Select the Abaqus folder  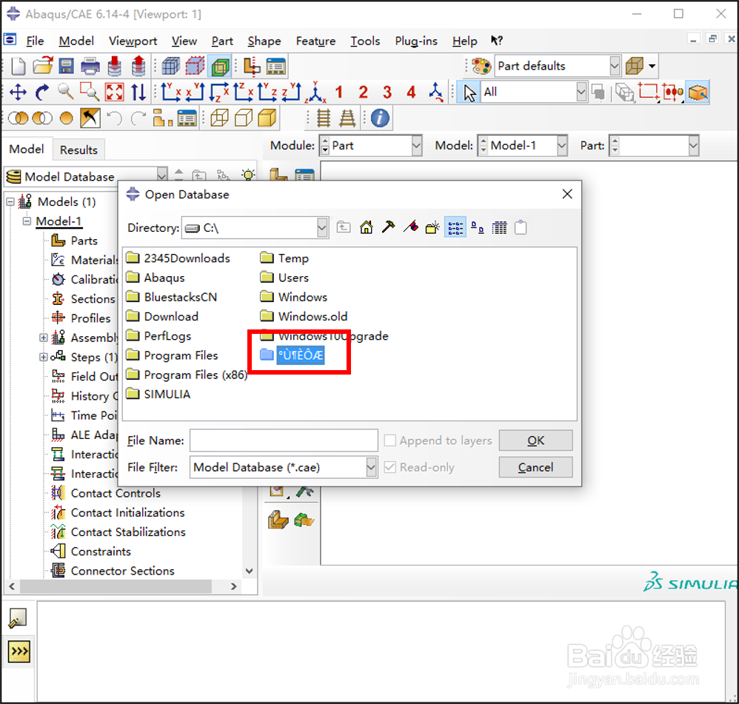point(156,278)
